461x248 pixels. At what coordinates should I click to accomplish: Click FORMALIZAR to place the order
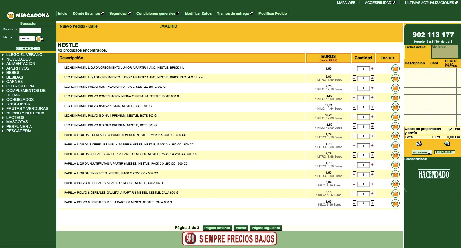pos(445,152)
